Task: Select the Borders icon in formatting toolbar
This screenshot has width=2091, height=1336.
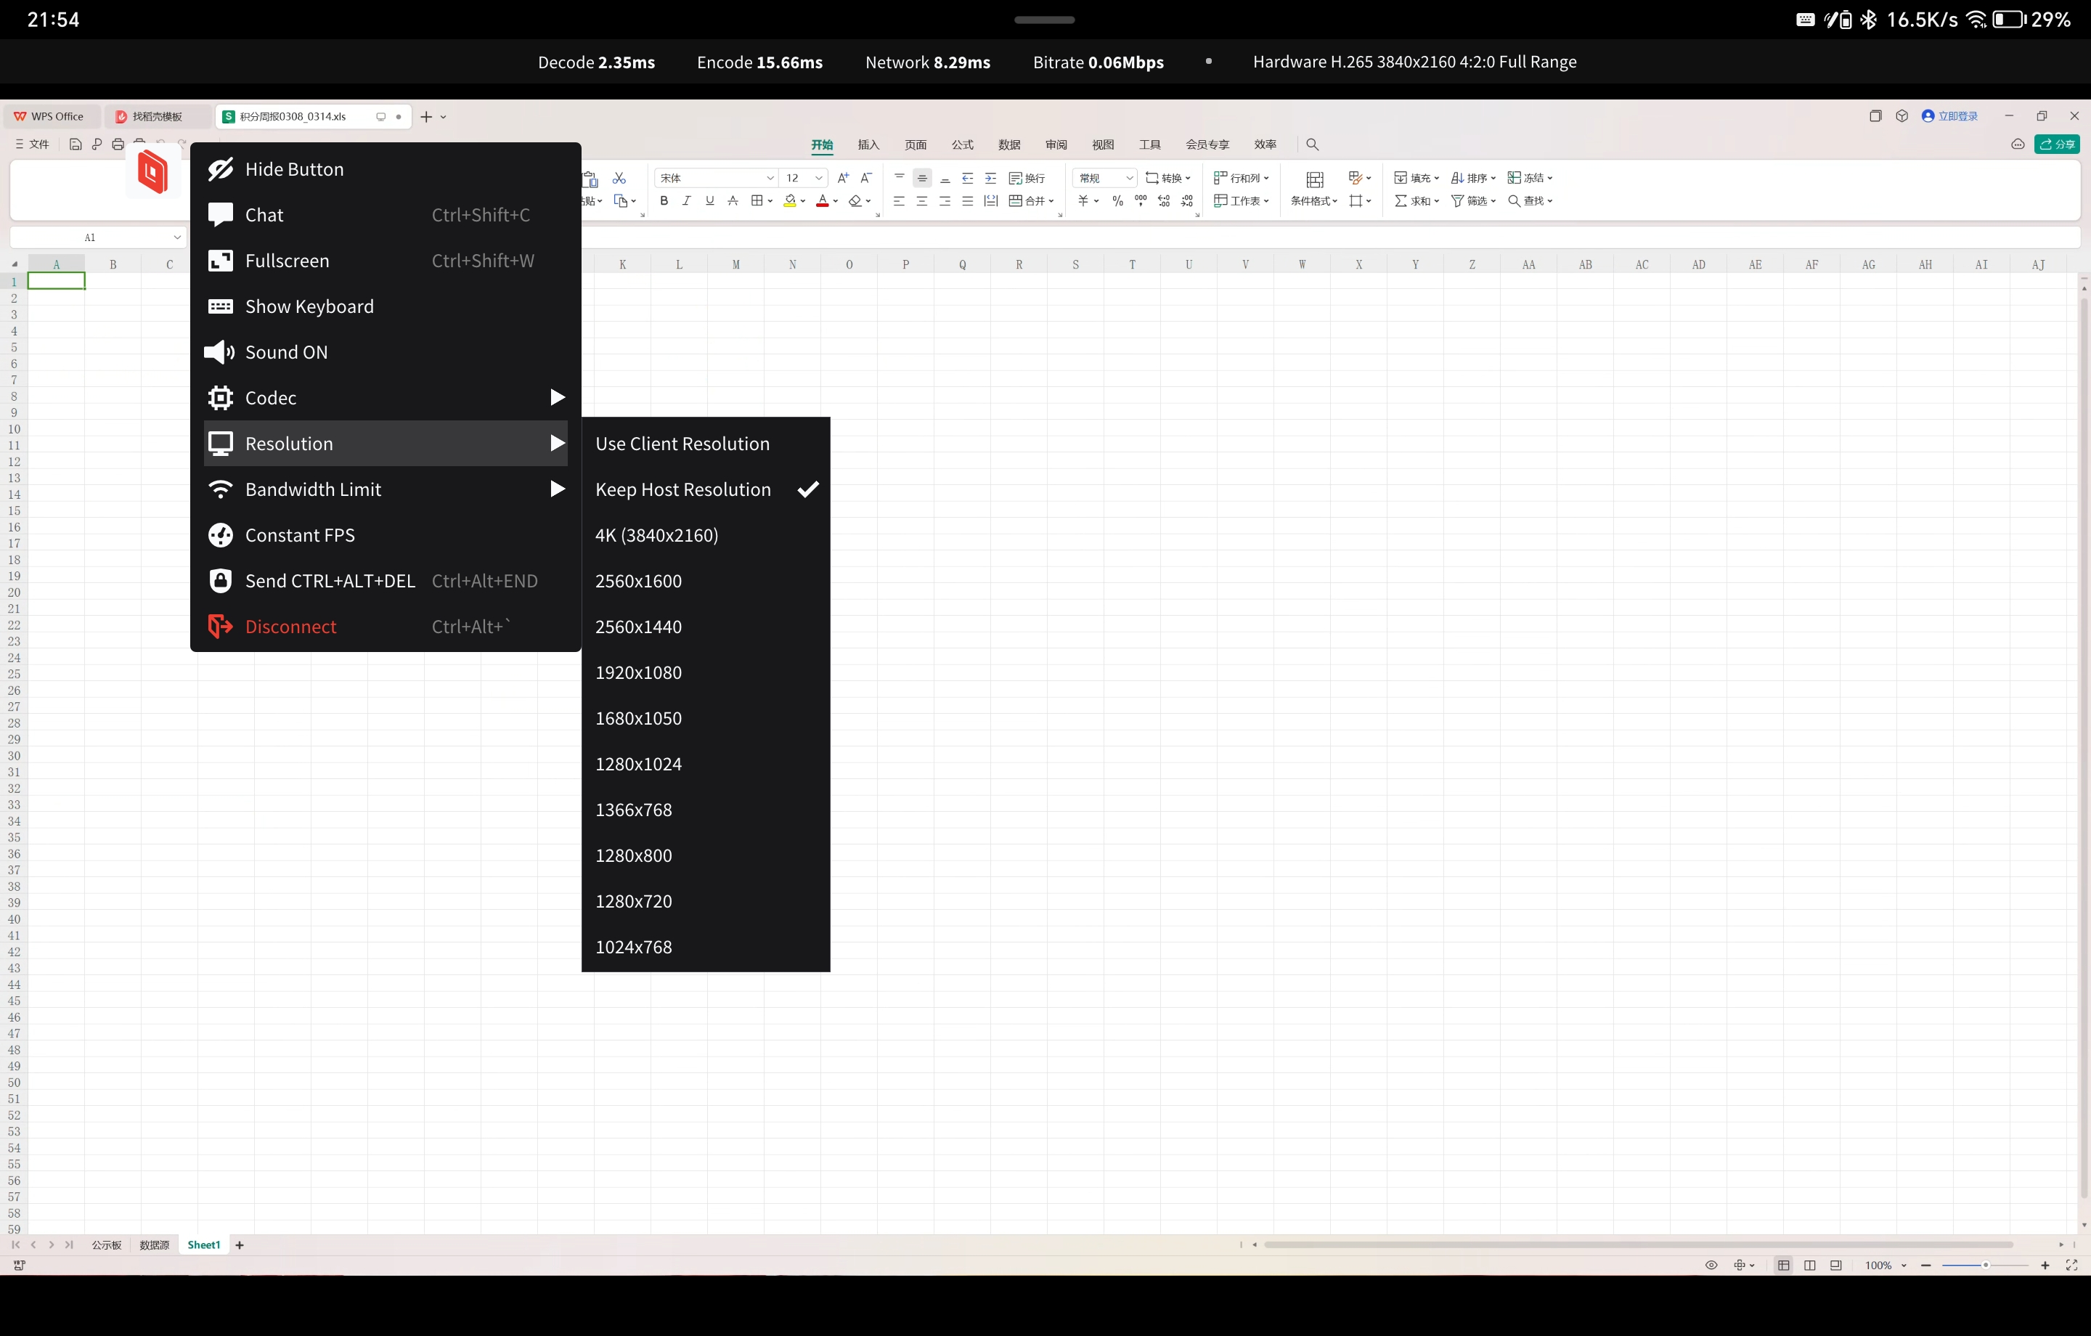Action: coord(757,201)
